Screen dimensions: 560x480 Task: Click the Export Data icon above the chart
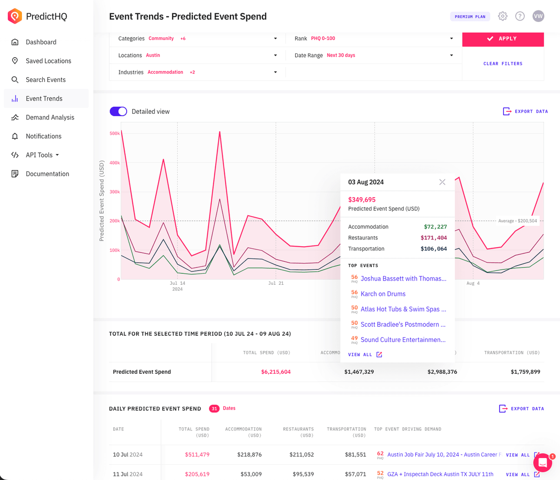click(525, 111)
